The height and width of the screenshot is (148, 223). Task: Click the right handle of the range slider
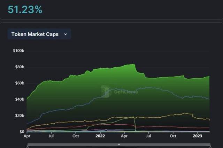(210, 147)
